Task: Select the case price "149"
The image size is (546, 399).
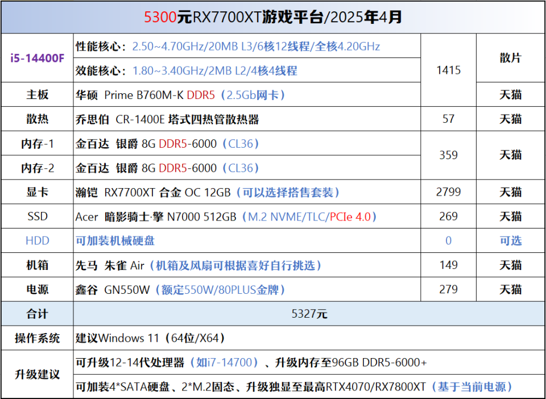Action: (449, 265)
